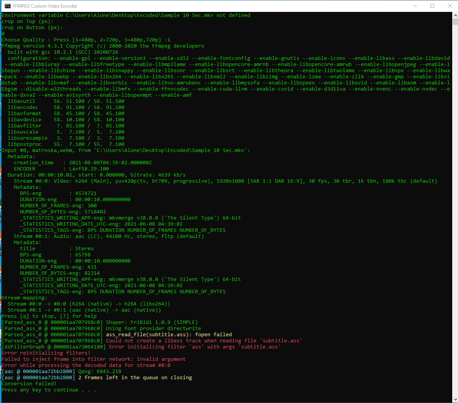Click the 'libavdevice' version row

tap(66, 119)
